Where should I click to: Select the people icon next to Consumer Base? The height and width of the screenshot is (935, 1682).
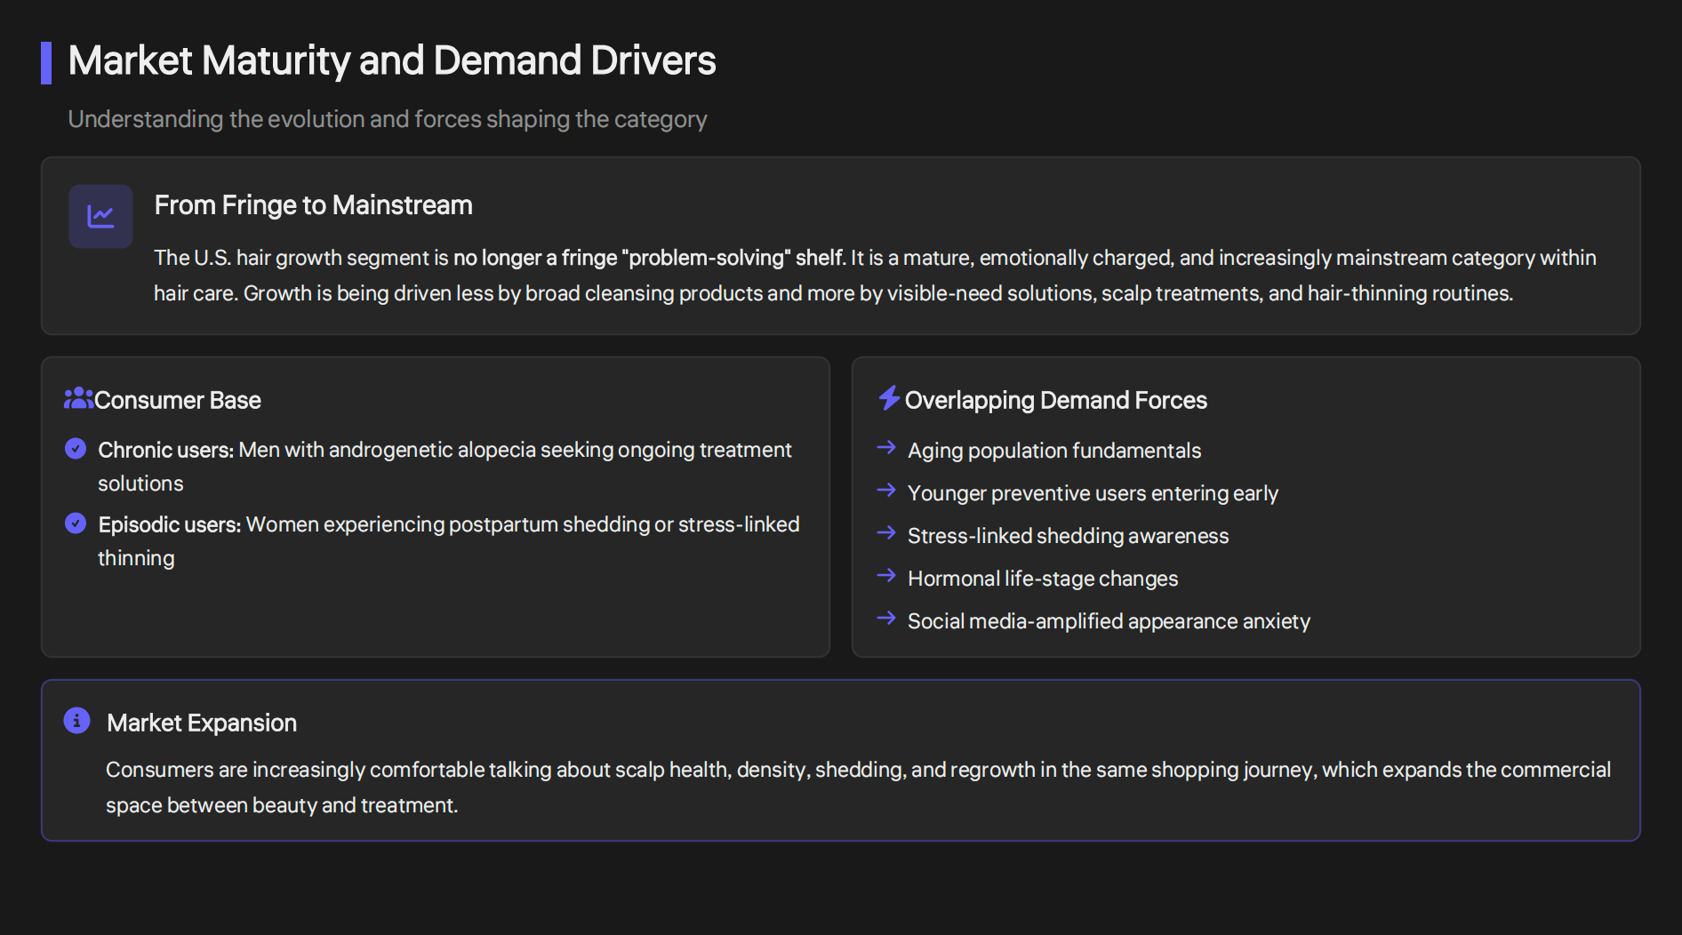click(78, 398)
